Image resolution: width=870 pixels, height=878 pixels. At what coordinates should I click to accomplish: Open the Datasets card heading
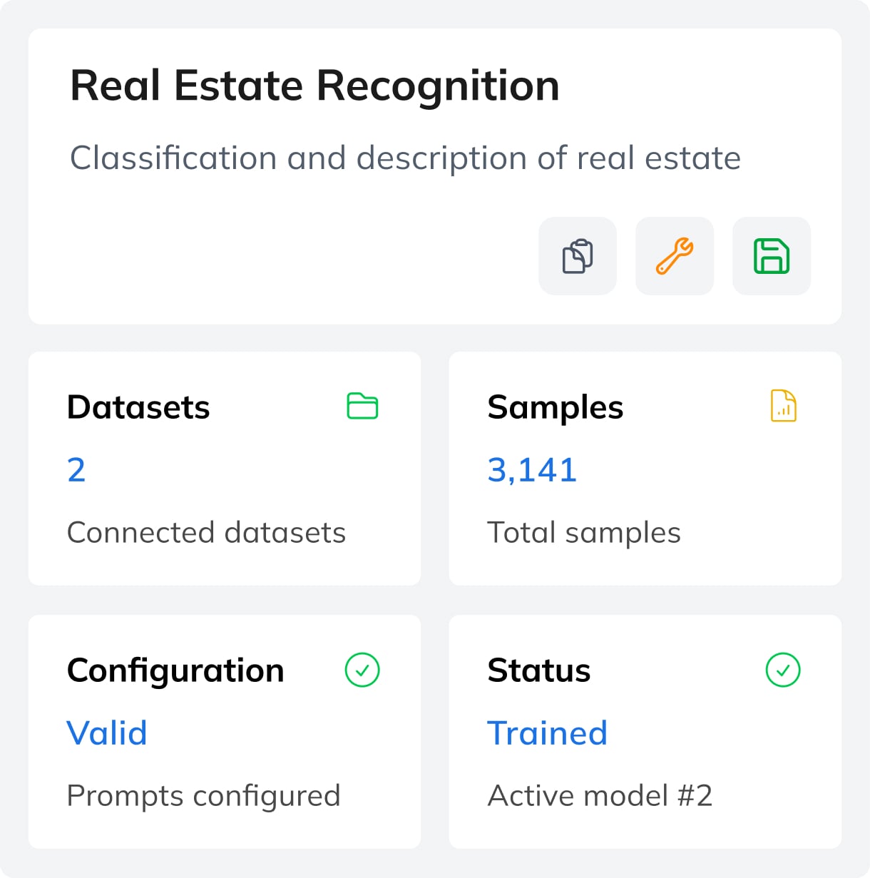138,407
